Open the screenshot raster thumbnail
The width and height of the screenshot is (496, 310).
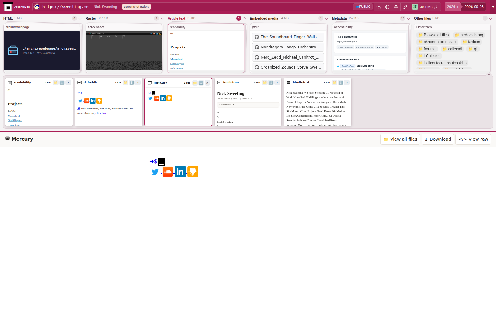(124, 51)
